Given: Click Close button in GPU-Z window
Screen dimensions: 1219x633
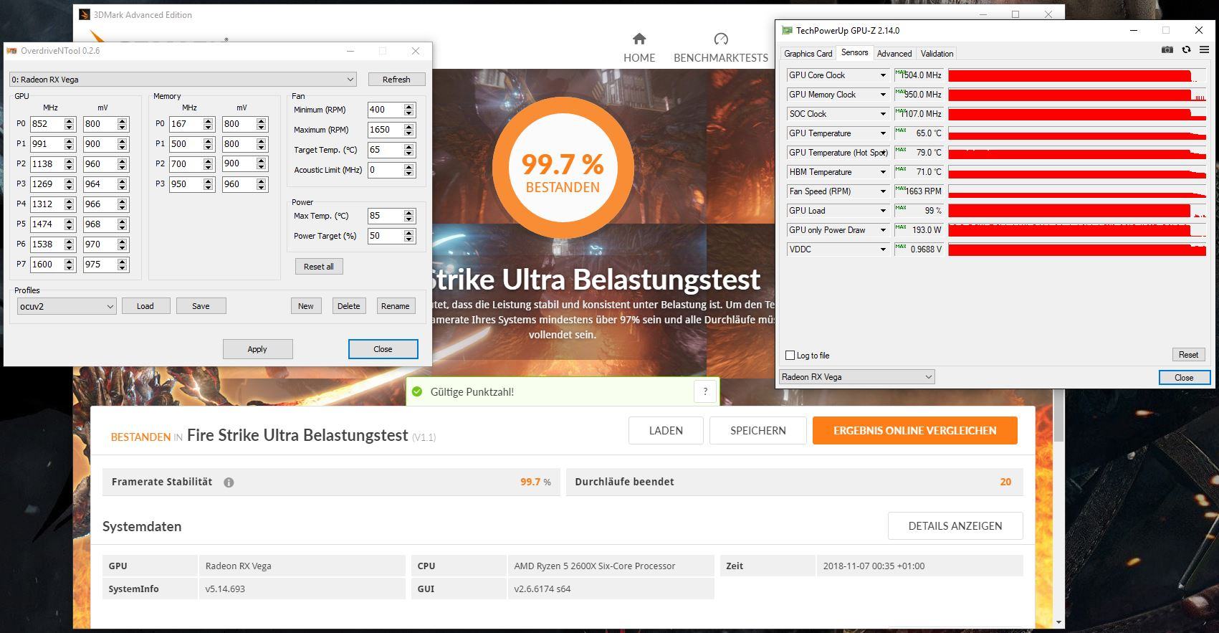Looking at the screenshot, I should click(1184, 378).
